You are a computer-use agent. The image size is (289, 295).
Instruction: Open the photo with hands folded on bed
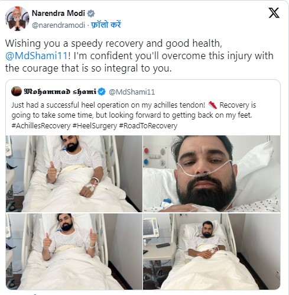[x=212, y=251]
